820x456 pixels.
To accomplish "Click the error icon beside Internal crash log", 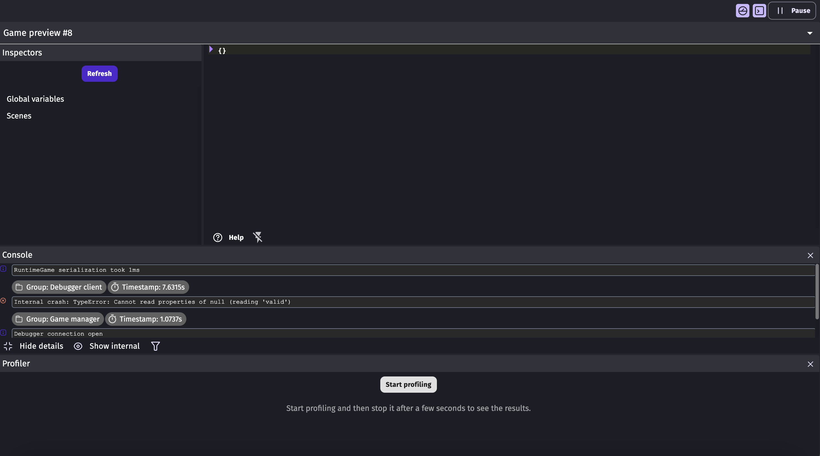I will coord(3,300).
